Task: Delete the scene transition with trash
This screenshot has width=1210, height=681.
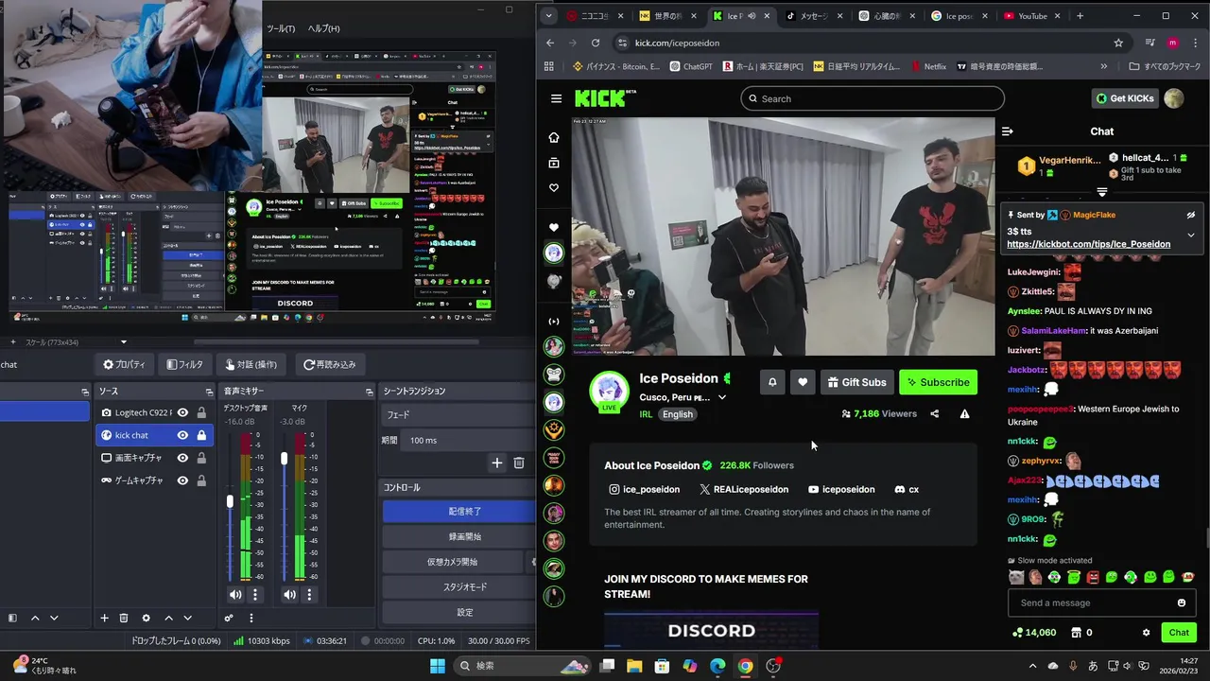Action: coord(519,463)
